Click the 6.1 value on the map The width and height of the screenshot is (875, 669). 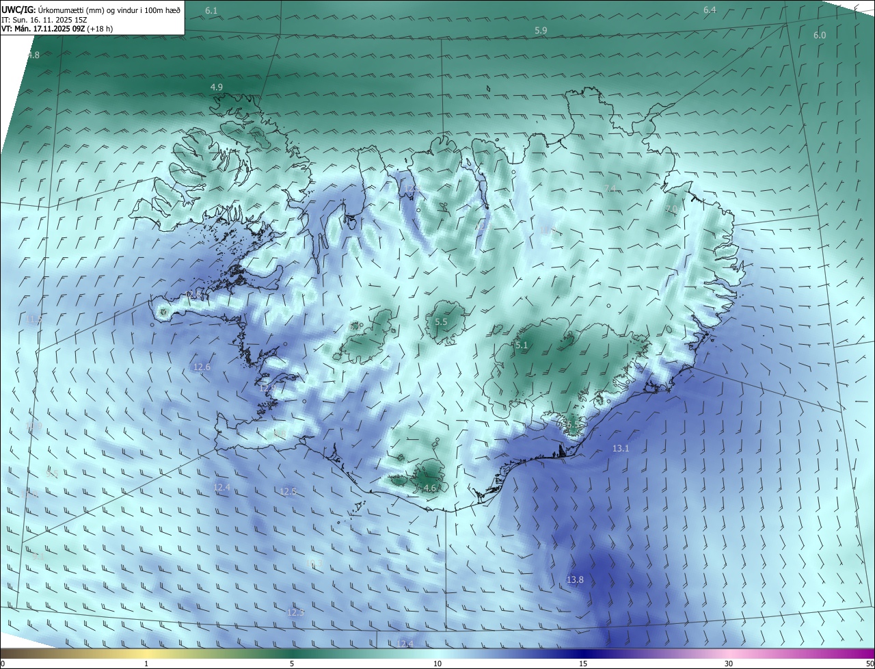(211, 11)
